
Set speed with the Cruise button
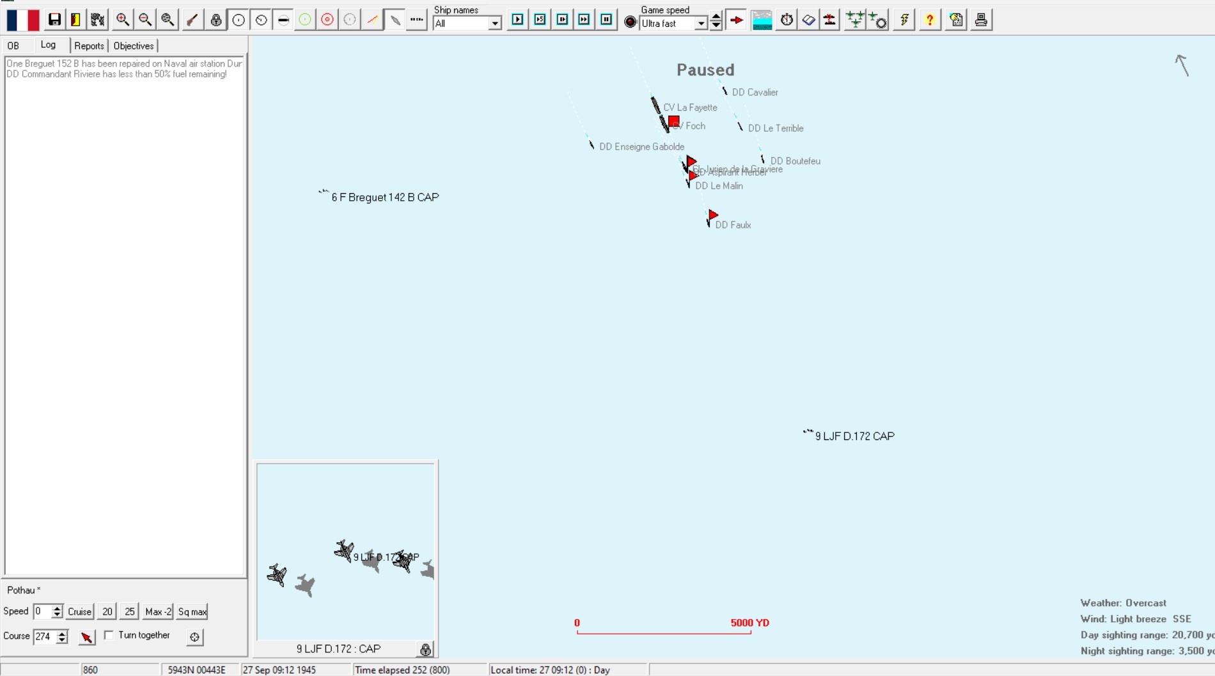(x=80, y=611)
